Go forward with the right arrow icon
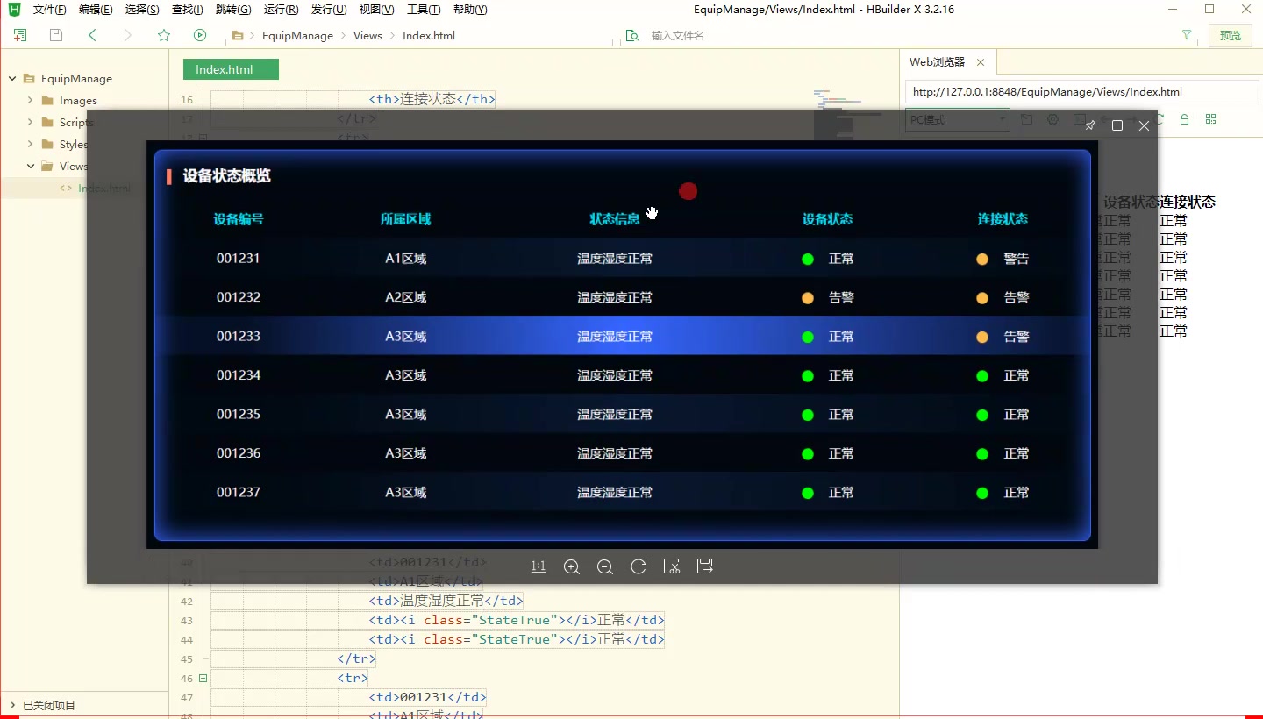This screenshot has height=719, width=1263. 128,35
